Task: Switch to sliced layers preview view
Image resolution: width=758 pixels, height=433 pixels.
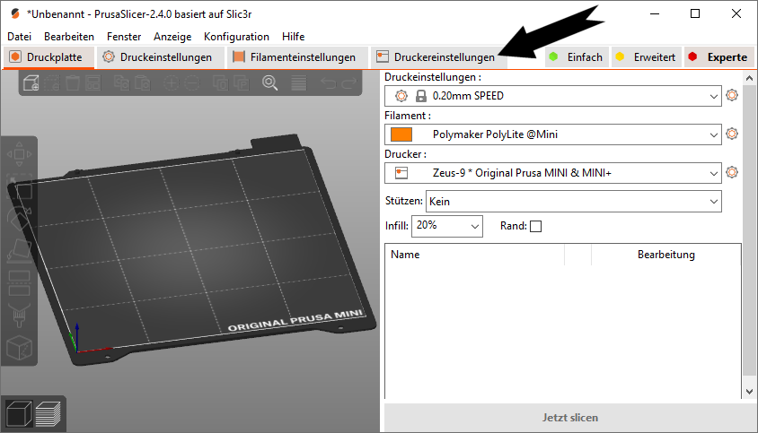Action: [x=47, y=413]
